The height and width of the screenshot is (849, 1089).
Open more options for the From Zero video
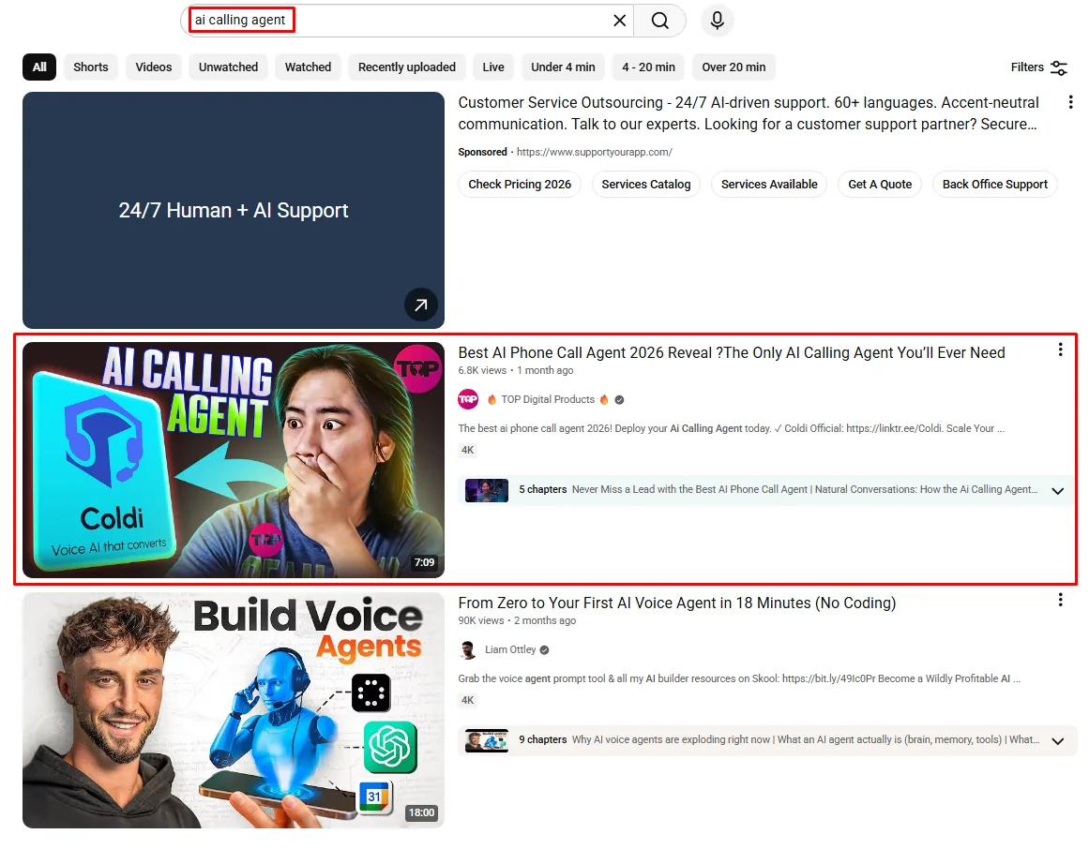click(1061, 600)
